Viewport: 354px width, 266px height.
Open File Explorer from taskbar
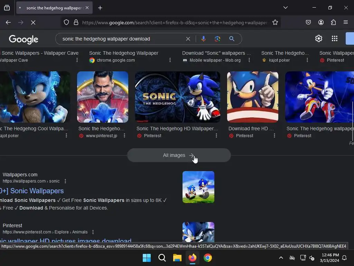177,258
